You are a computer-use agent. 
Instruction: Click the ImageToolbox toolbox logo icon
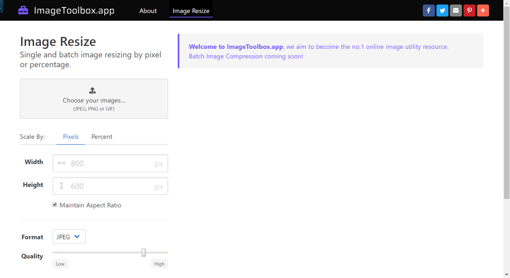point(23,10)
